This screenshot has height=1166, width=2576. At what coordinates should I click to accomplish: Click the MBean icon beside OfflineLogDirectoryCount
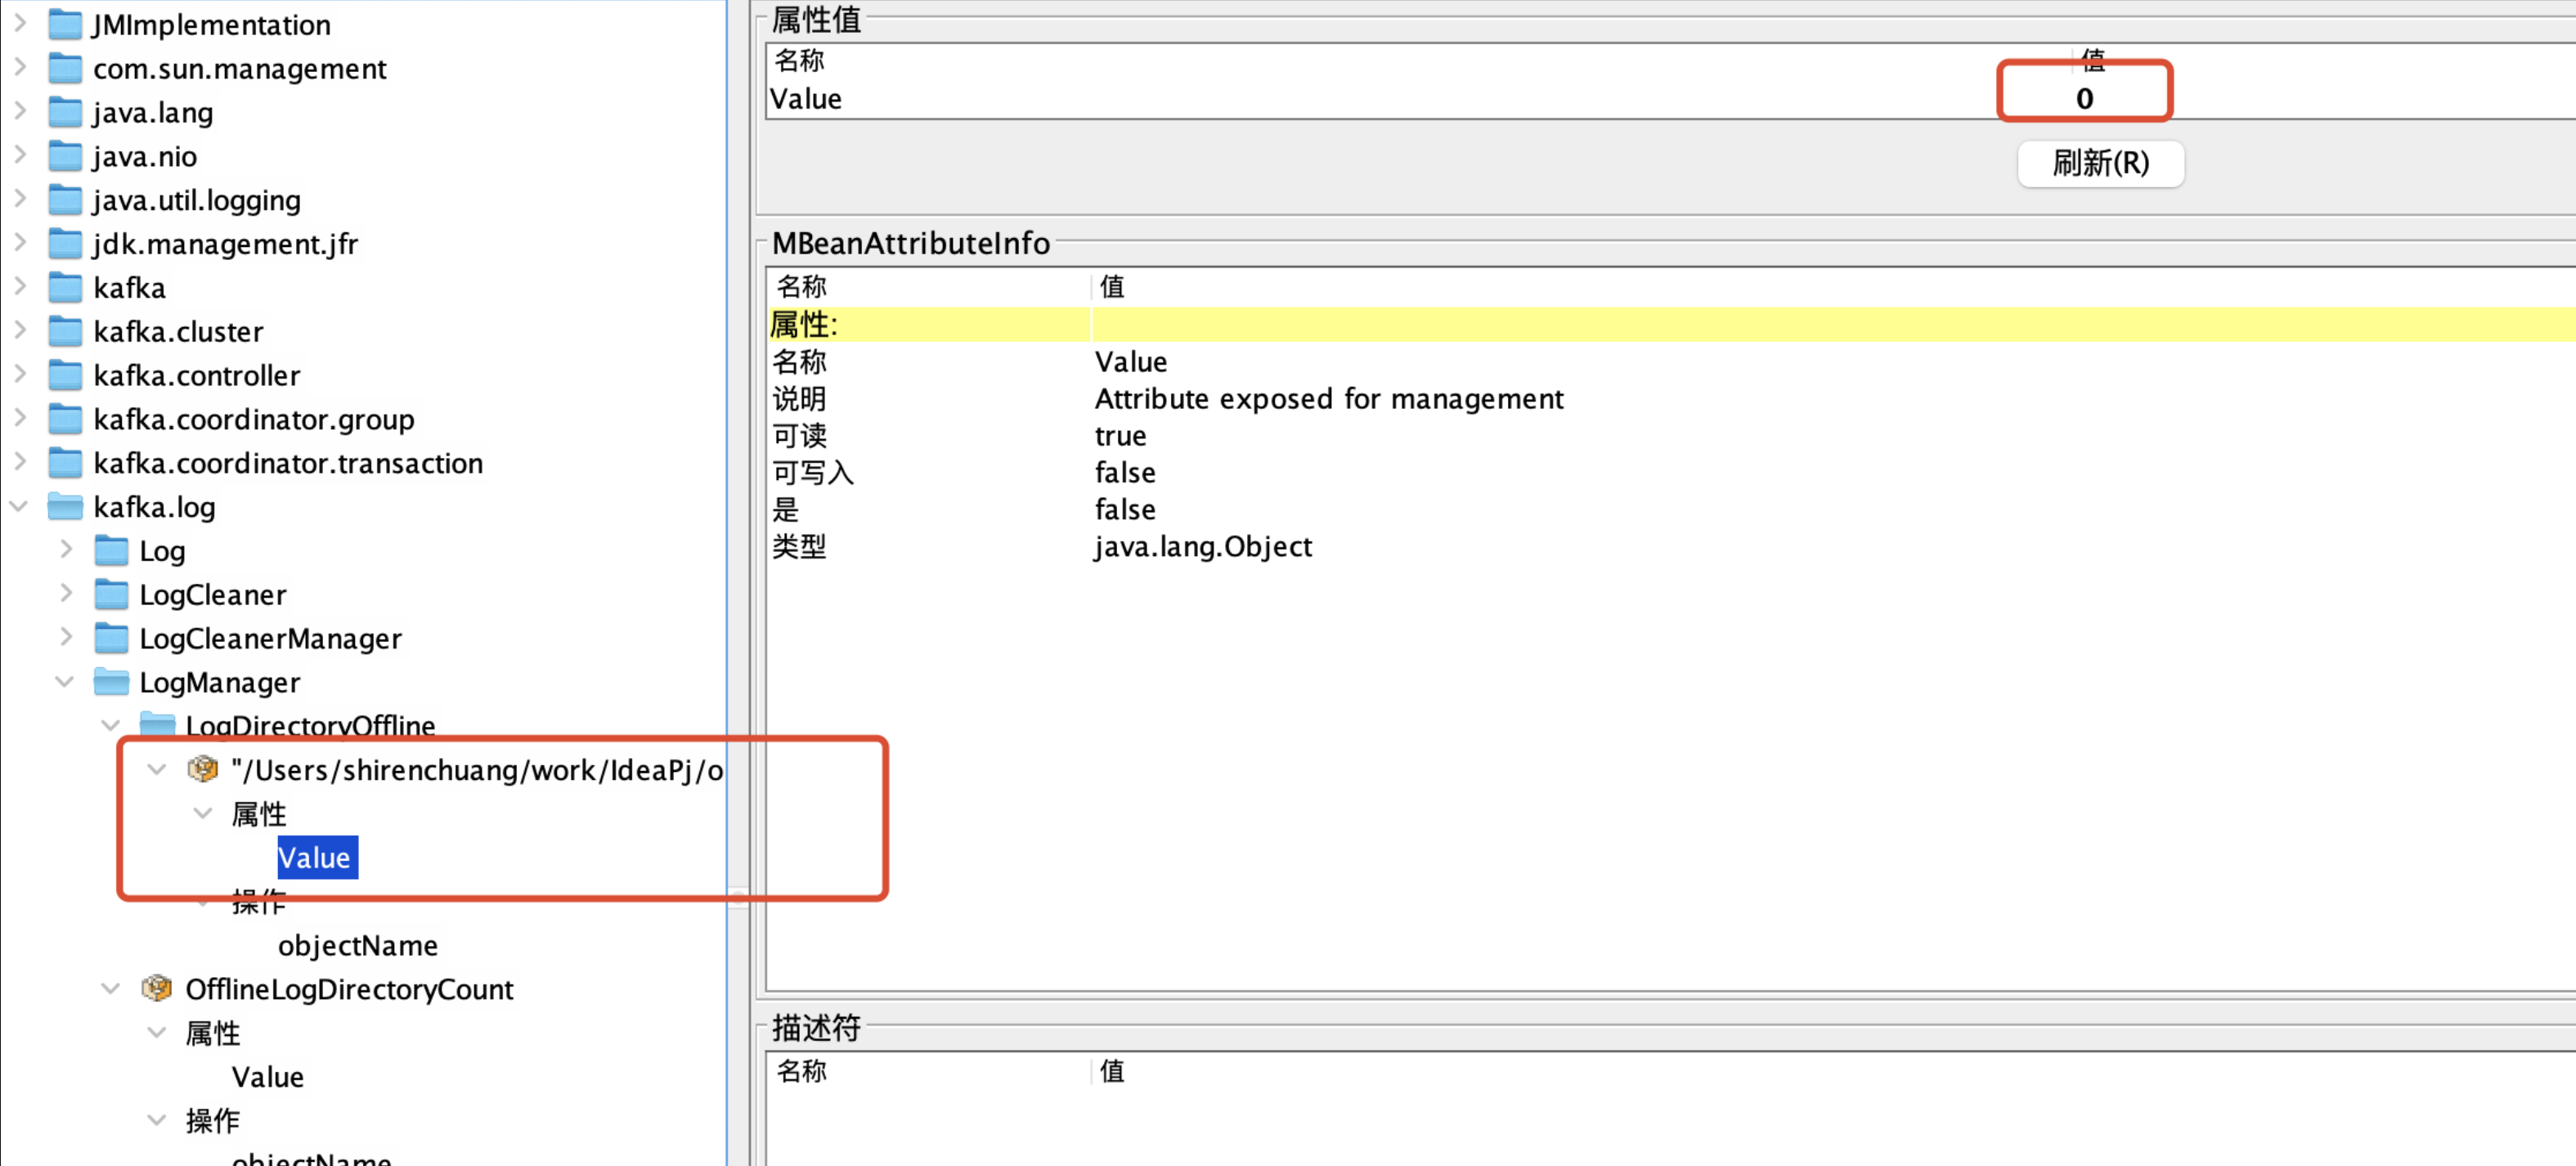157,989
